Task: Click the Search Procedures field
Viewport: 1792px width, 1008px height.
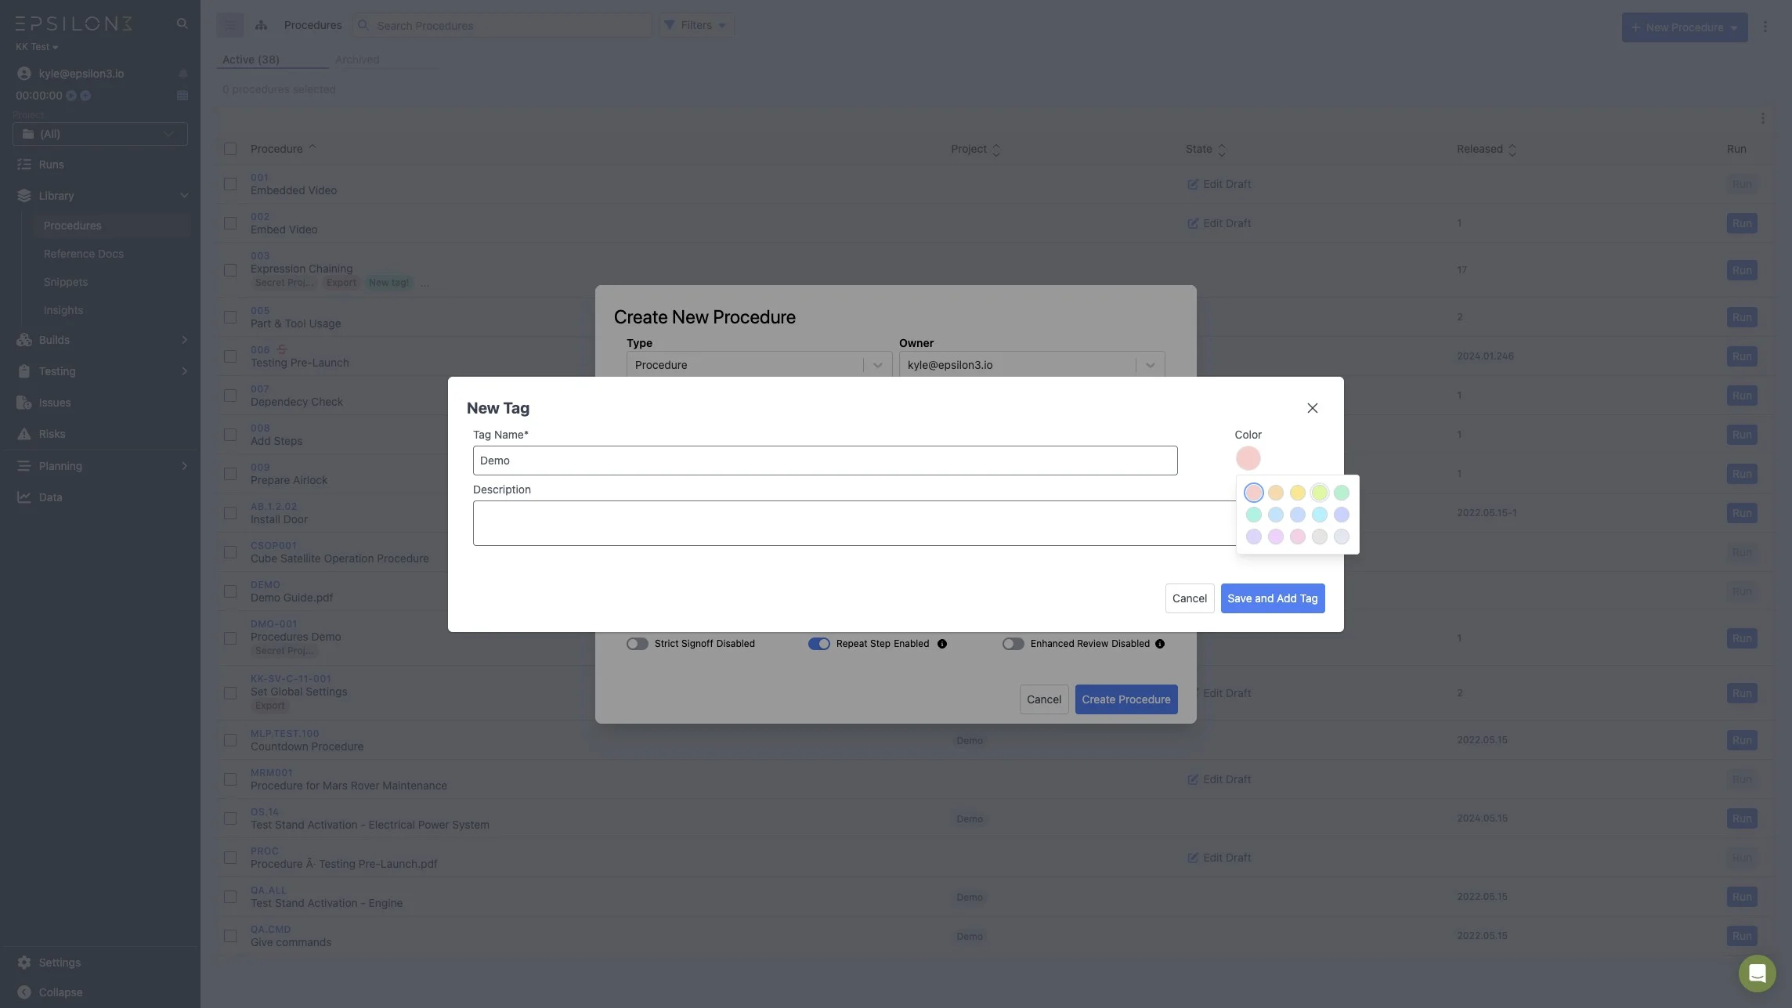Action: 502,25
